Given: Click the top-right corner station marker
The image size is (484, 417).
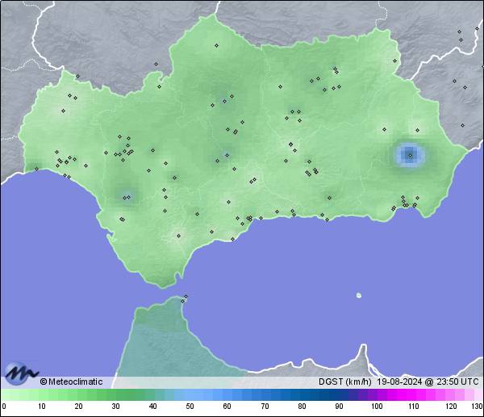Looking at the screenshot, I should 459,32.
